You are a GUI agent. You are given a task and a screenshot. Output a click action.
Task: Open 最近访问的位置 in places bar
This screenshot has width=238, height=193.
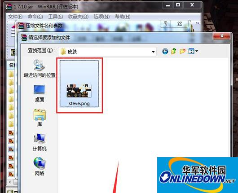pos(40,68)
